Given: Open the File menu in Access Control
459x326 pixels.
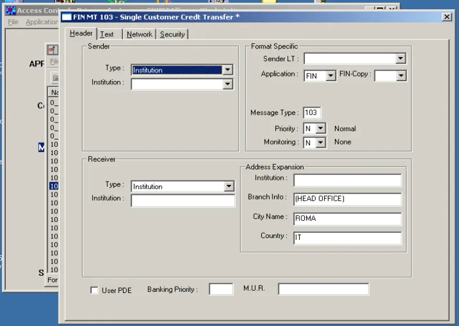Looking at the screenshot, I should point(13,22).
